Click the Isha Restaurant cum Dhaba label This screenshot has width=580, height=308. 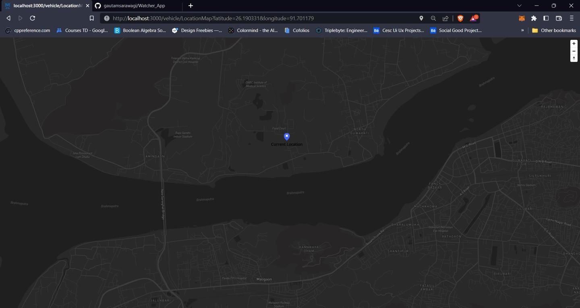point(83,155)
